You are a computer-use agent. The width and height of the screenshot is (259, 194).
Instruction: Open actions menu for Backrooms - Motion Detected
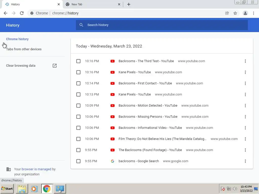(x=245, y=106)
